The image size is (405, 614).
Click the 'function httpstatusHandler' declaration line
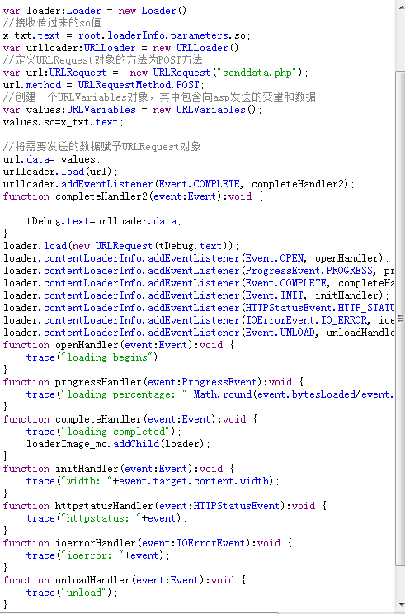(165, 506)
